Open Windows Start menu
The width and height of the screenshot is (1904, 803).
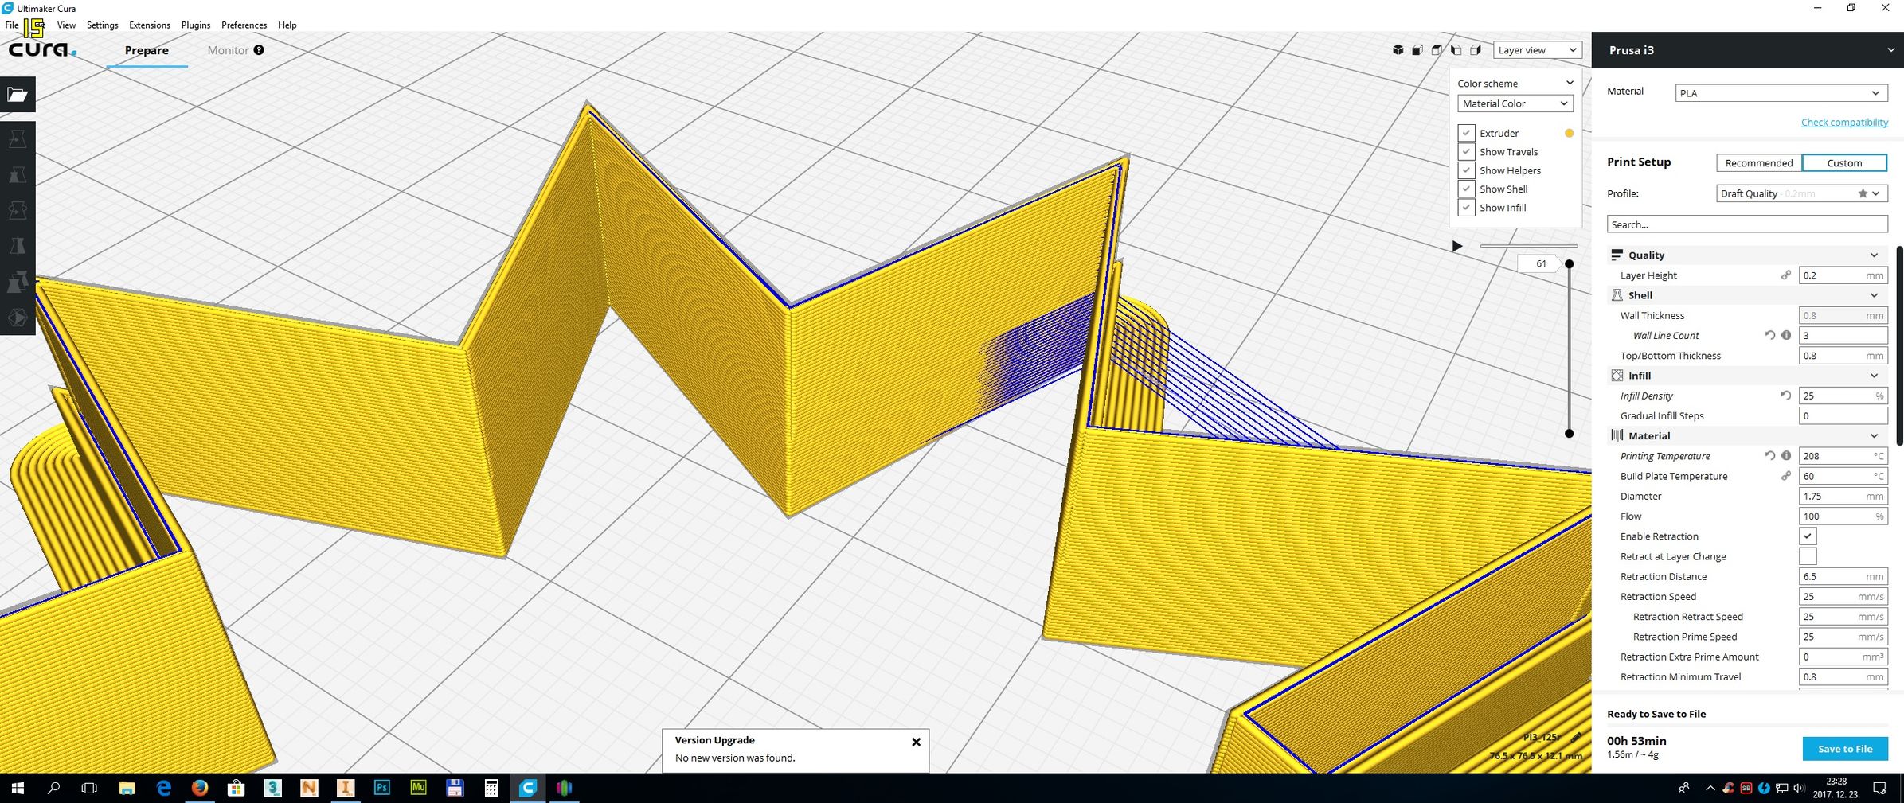click(x=18, y=788)
